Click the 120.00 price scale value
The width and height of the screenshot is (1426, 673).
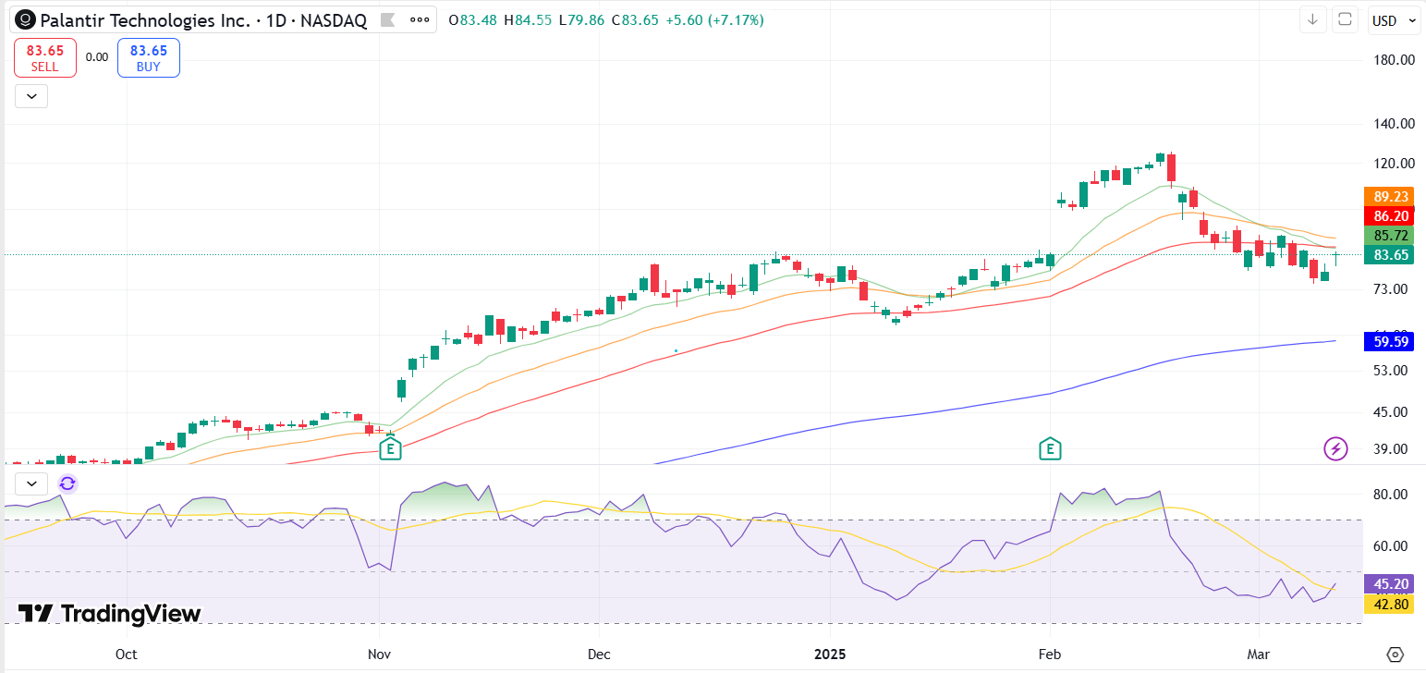pos(1395,164)
